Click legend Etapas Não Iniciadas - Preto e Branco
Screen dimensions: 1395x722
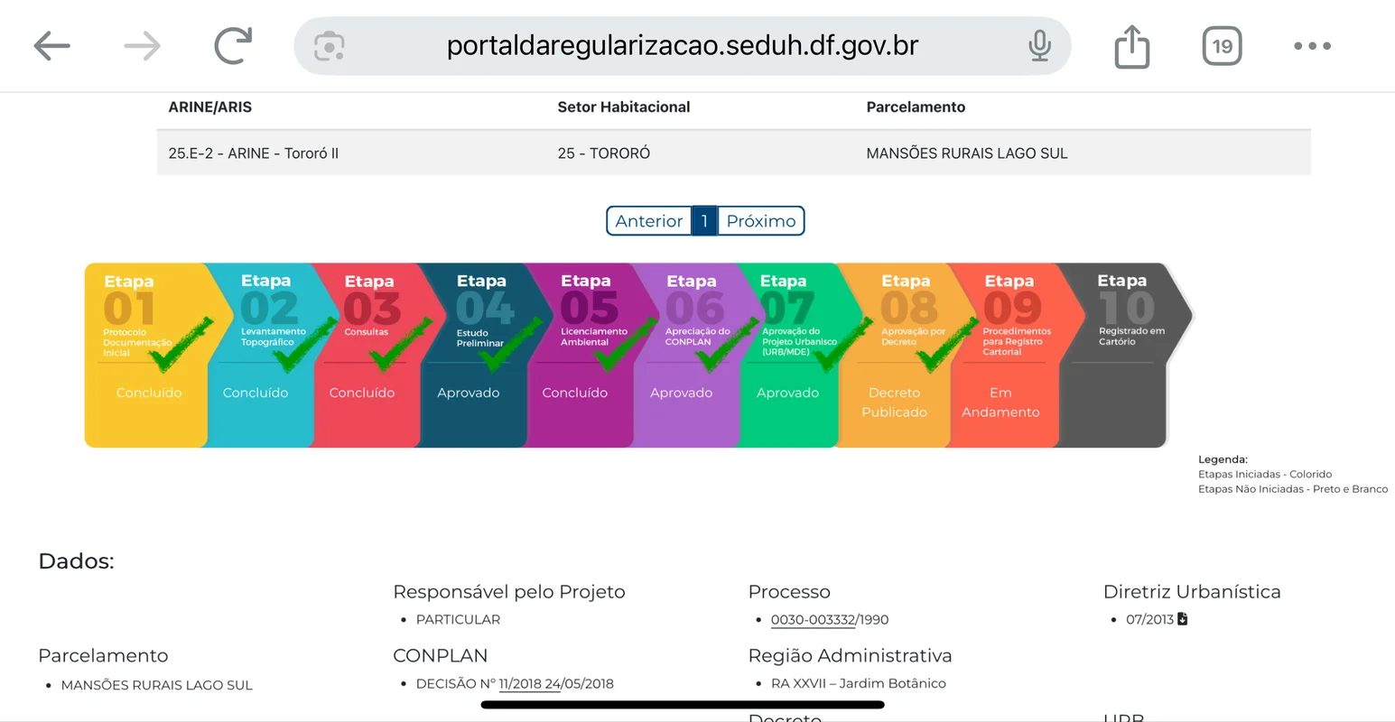[1293, 489]
